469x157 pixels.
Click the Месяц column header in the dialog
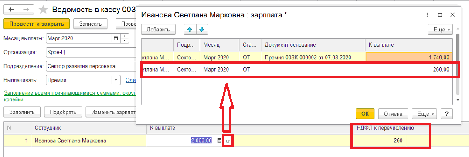220,45
